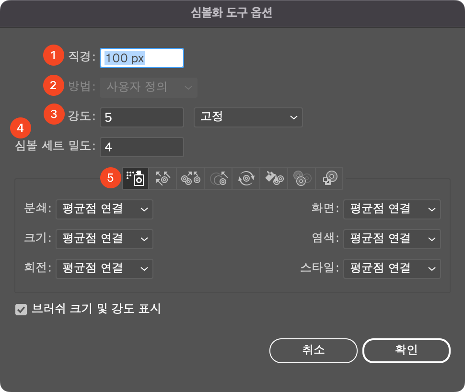This screenshot has height=392, width=465.
Task: Select the Symbol Scruncher tool icon
Action: [190, 178]
